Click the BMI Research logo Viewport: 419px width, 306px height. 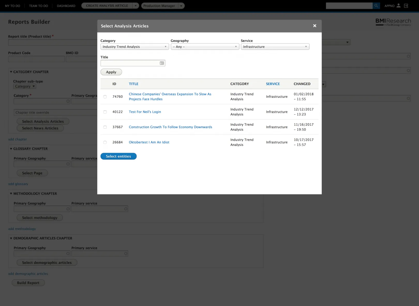393,22
